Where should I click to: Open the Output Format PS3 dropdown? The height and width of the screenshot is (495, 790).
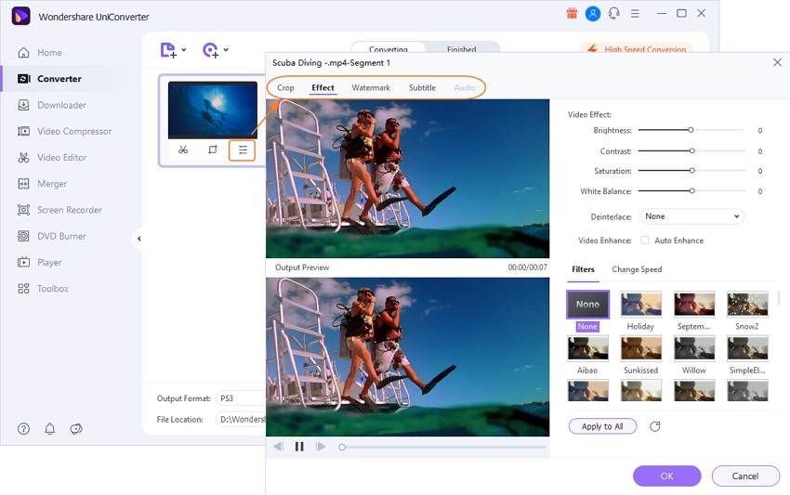241,398
